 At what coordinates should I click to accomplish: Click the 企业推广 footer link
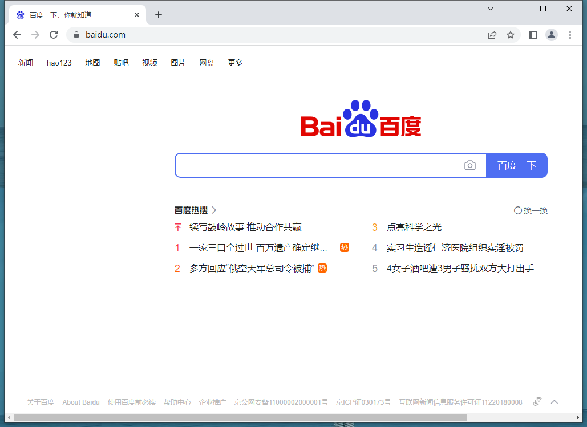point(212,402)
